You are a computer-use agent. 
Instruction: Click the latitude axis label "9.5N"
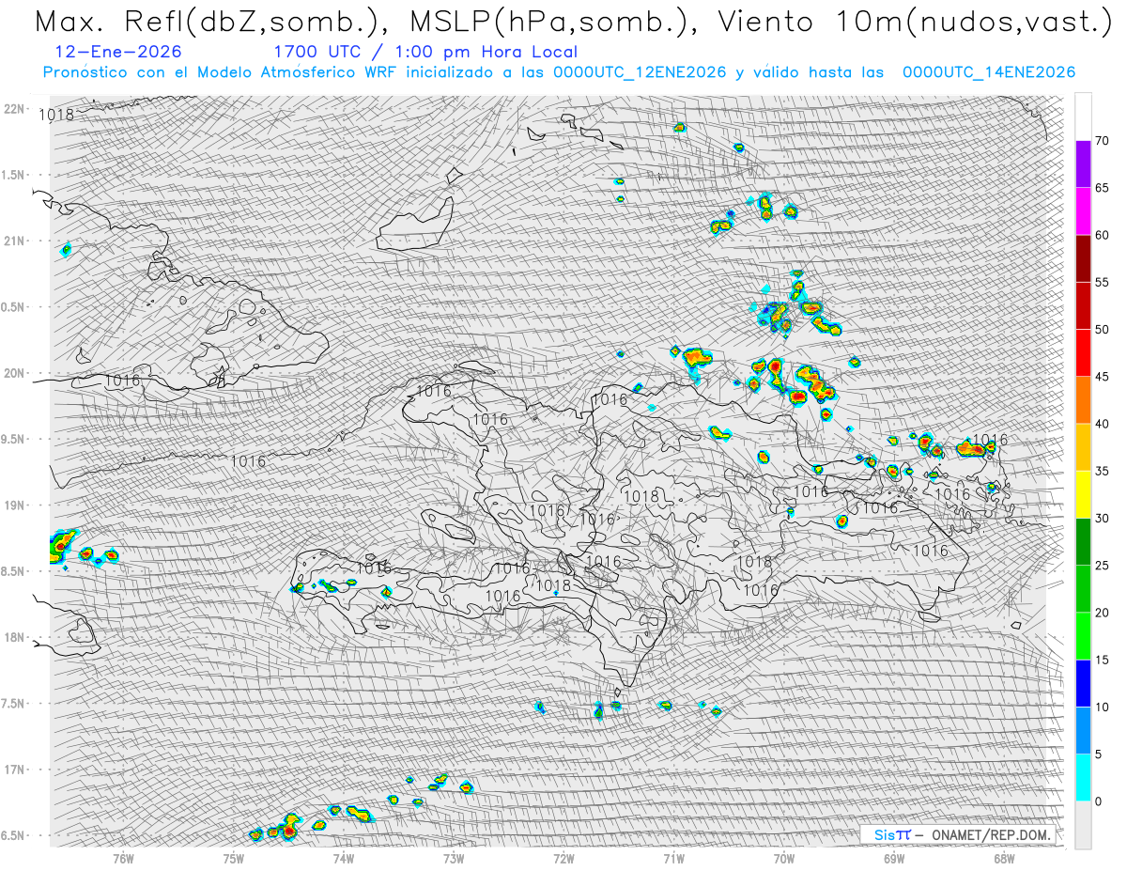pos(14,439)
